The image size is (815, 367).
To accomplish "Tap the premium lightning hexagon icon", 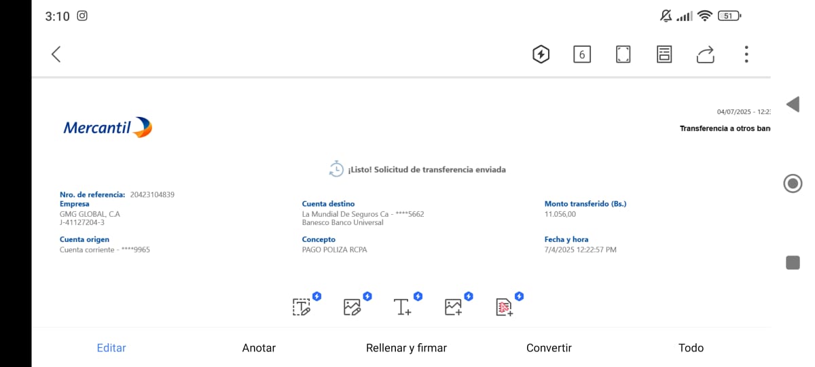I will (x=541, y=54).
